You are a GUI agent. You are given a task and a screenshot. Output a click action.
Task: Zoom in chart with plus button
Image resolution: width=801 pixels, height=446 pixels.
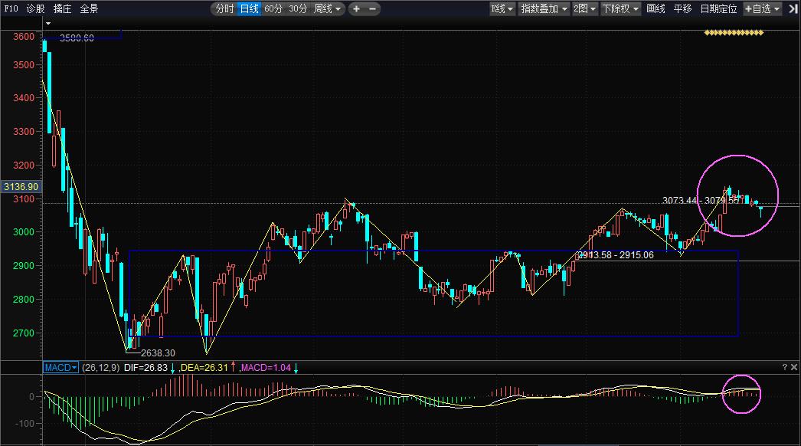coord(357,9)
